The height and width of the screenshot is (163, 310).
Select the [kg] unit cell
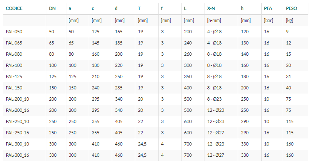click(x=290, y=20)
